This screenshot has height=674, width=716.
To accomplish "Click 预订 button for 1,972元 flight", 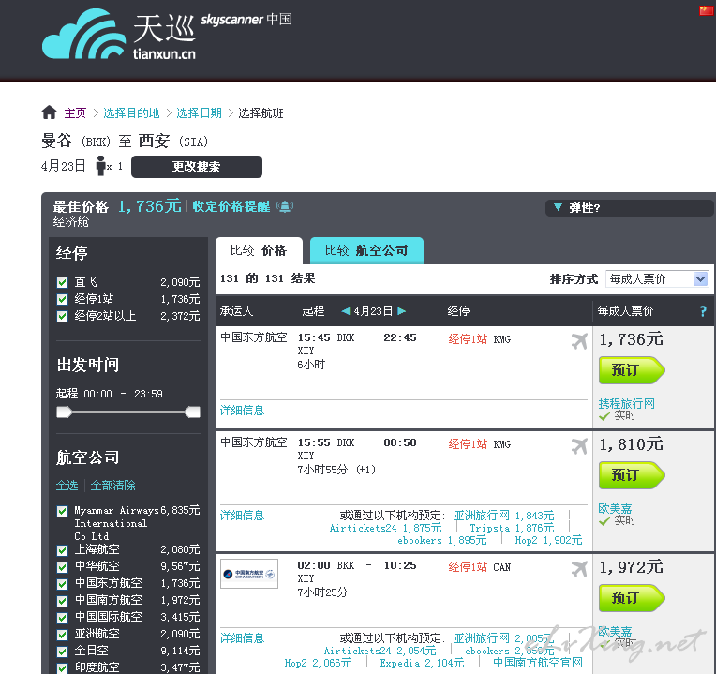I will coord(632,598).
